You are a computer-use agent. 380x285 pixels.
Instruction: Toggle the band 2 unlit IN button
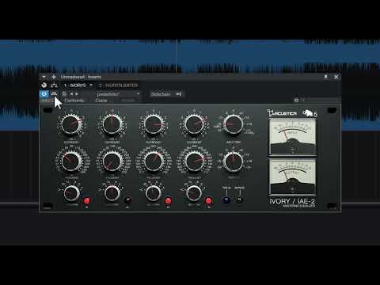[x=127, y=200]
